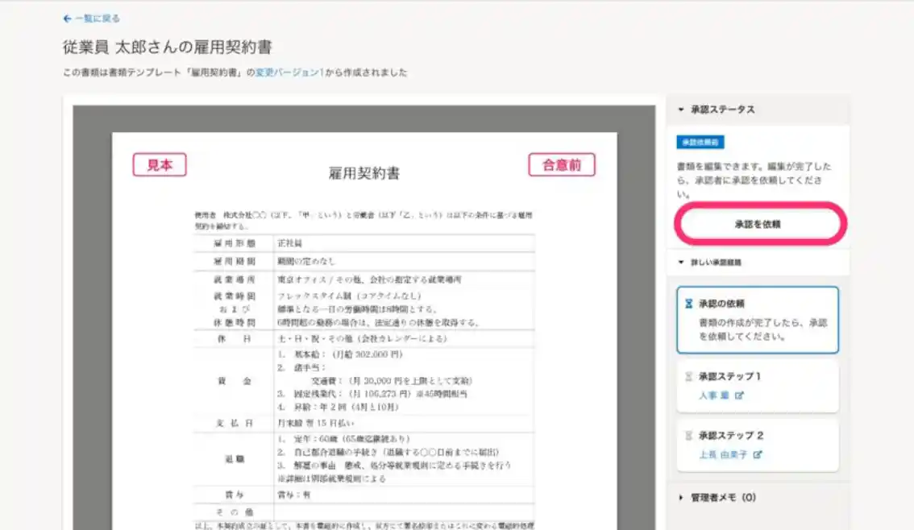Click the blue 承認依頼前 status badge

pyautogui.click(x=700, y=143)
